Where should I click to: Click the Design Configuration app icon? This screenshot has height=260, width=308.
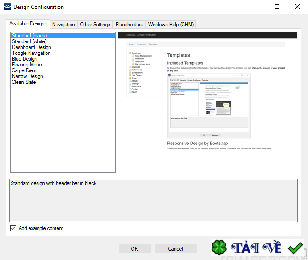point(8,7)
